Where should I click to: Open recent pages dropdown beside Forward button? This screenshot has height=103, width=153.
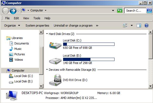[18, 11]
